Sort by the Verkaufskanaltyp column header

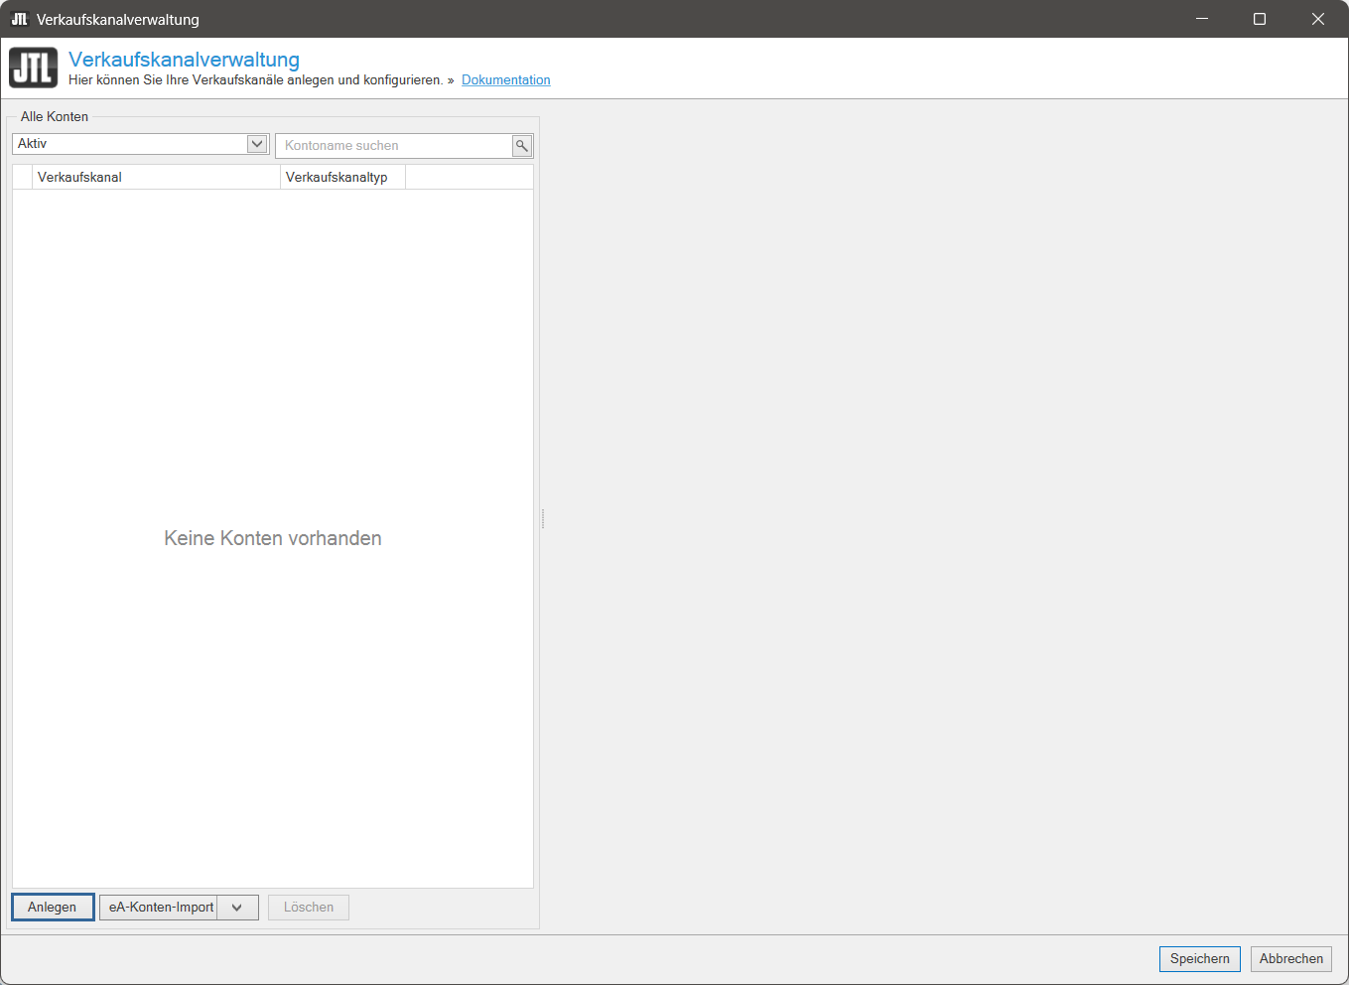(342, 178)
